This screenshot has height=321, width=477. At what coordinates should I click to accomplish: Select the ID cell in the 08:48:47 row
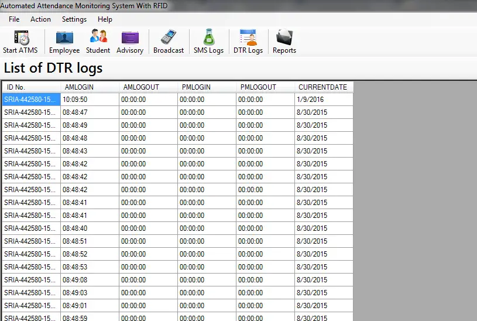[32, 112]
